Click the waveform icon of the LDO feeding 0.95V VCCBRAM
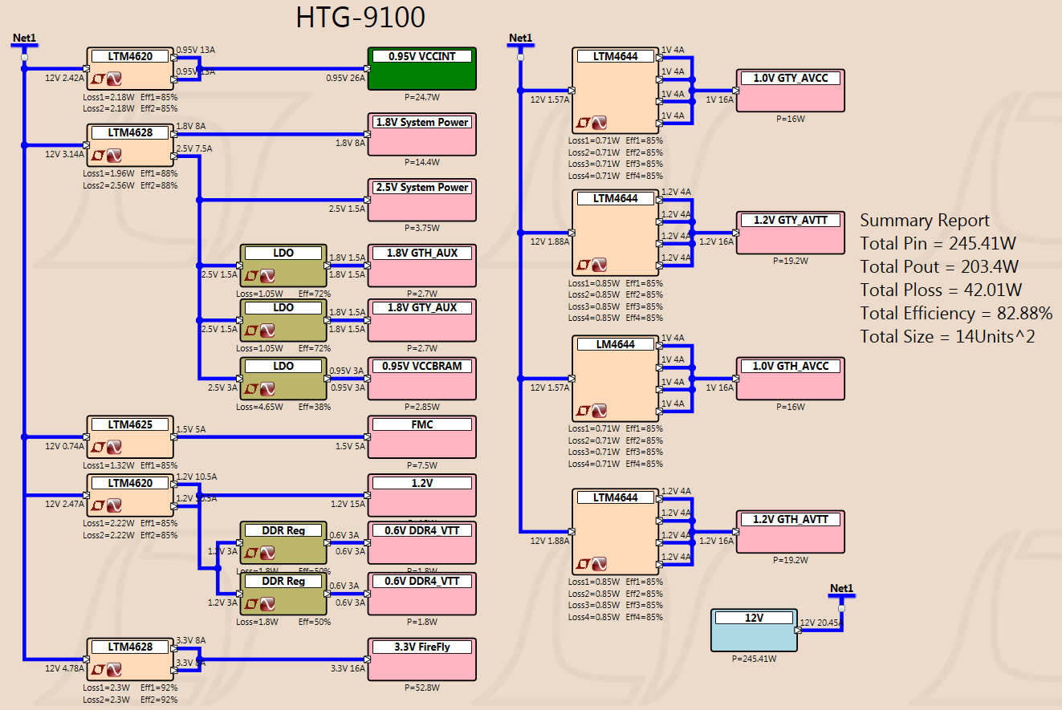This screenshot has width=1062, height=710. coord(267,388)
